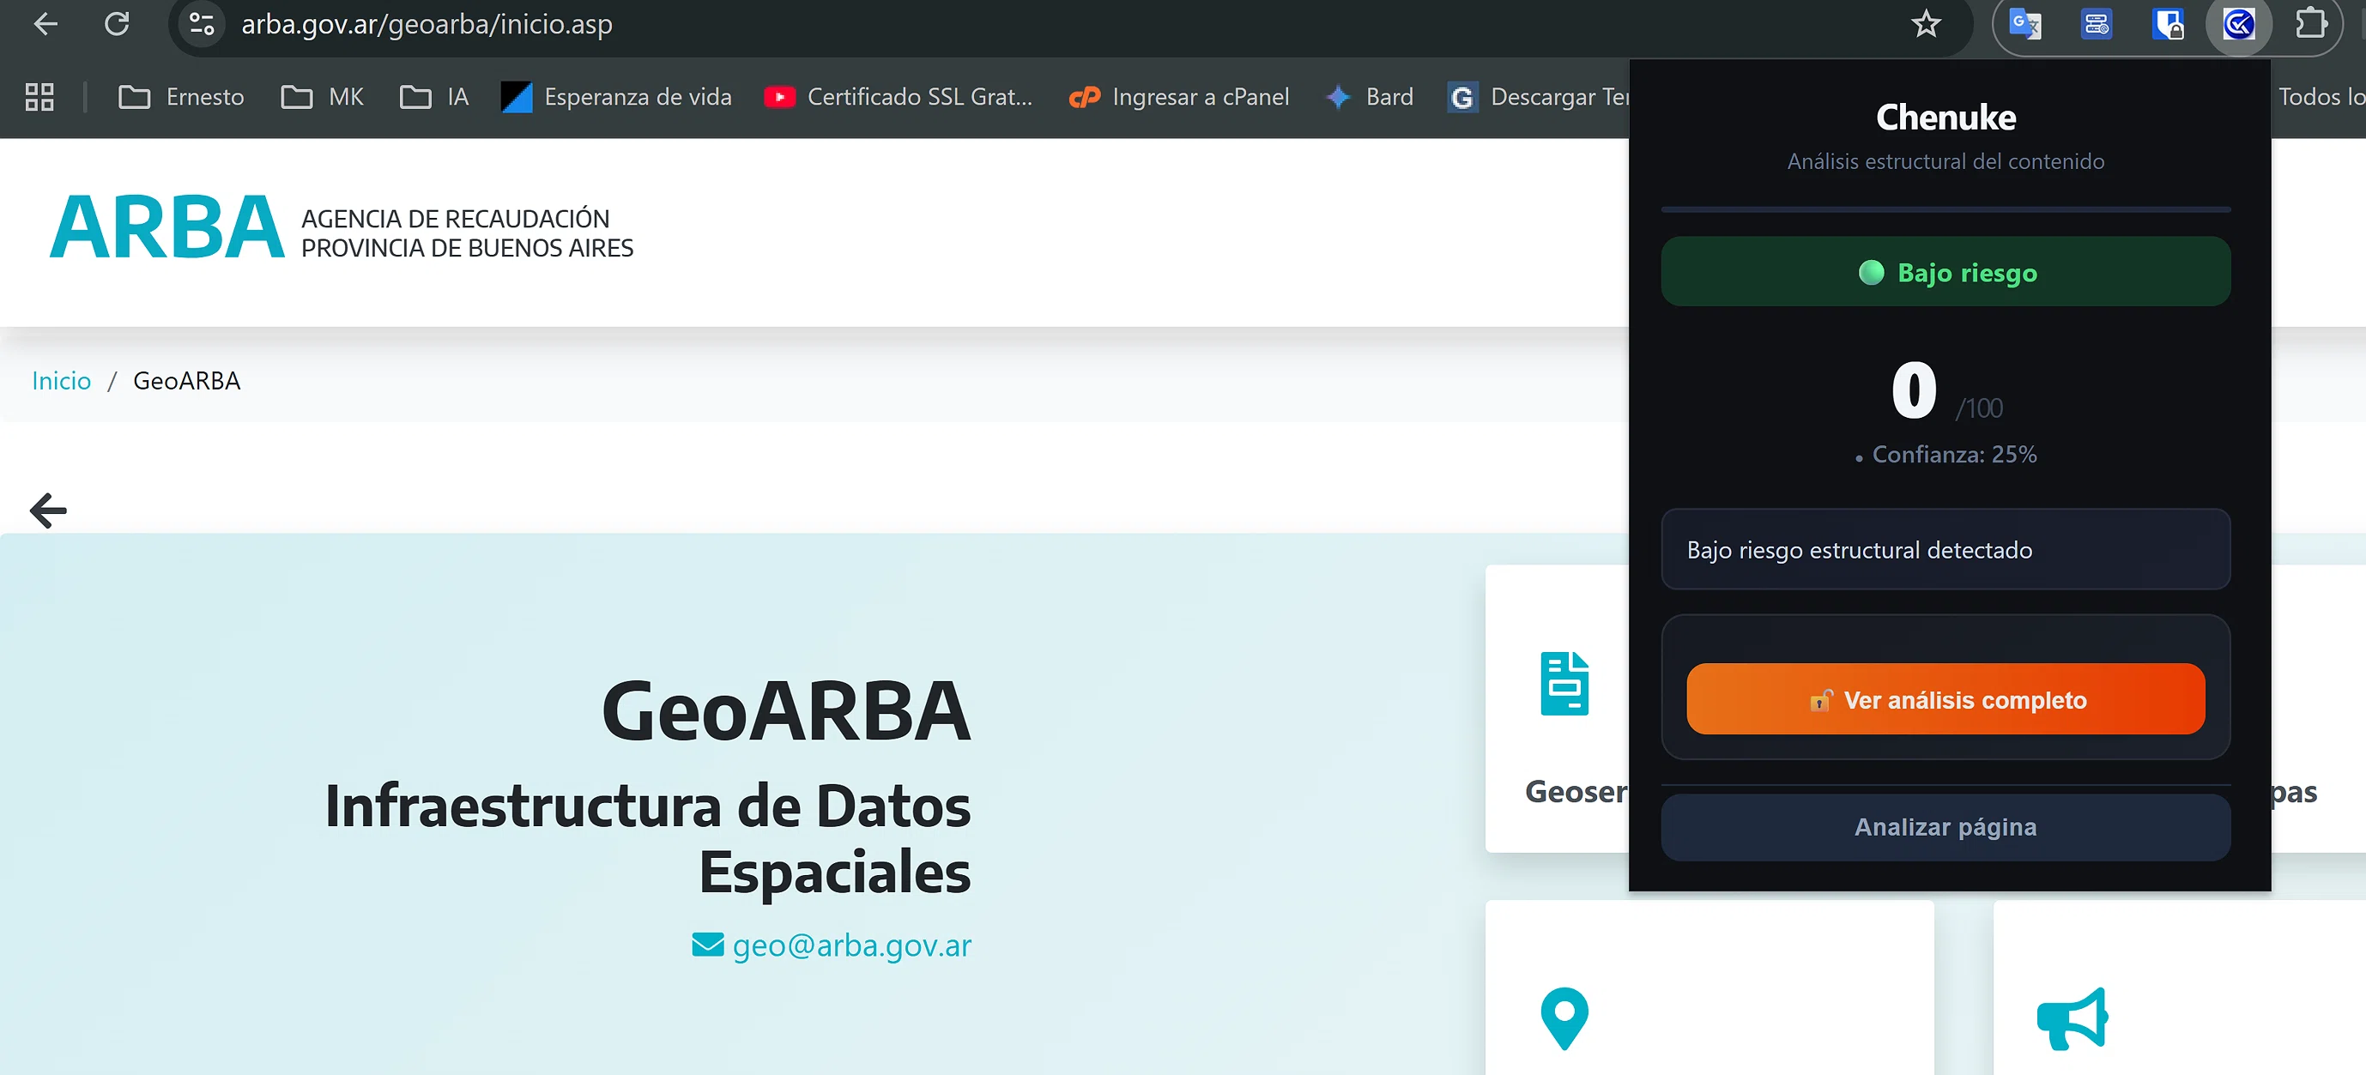
Task: Open the IA bookmarks folder
Action: (434, 96)
